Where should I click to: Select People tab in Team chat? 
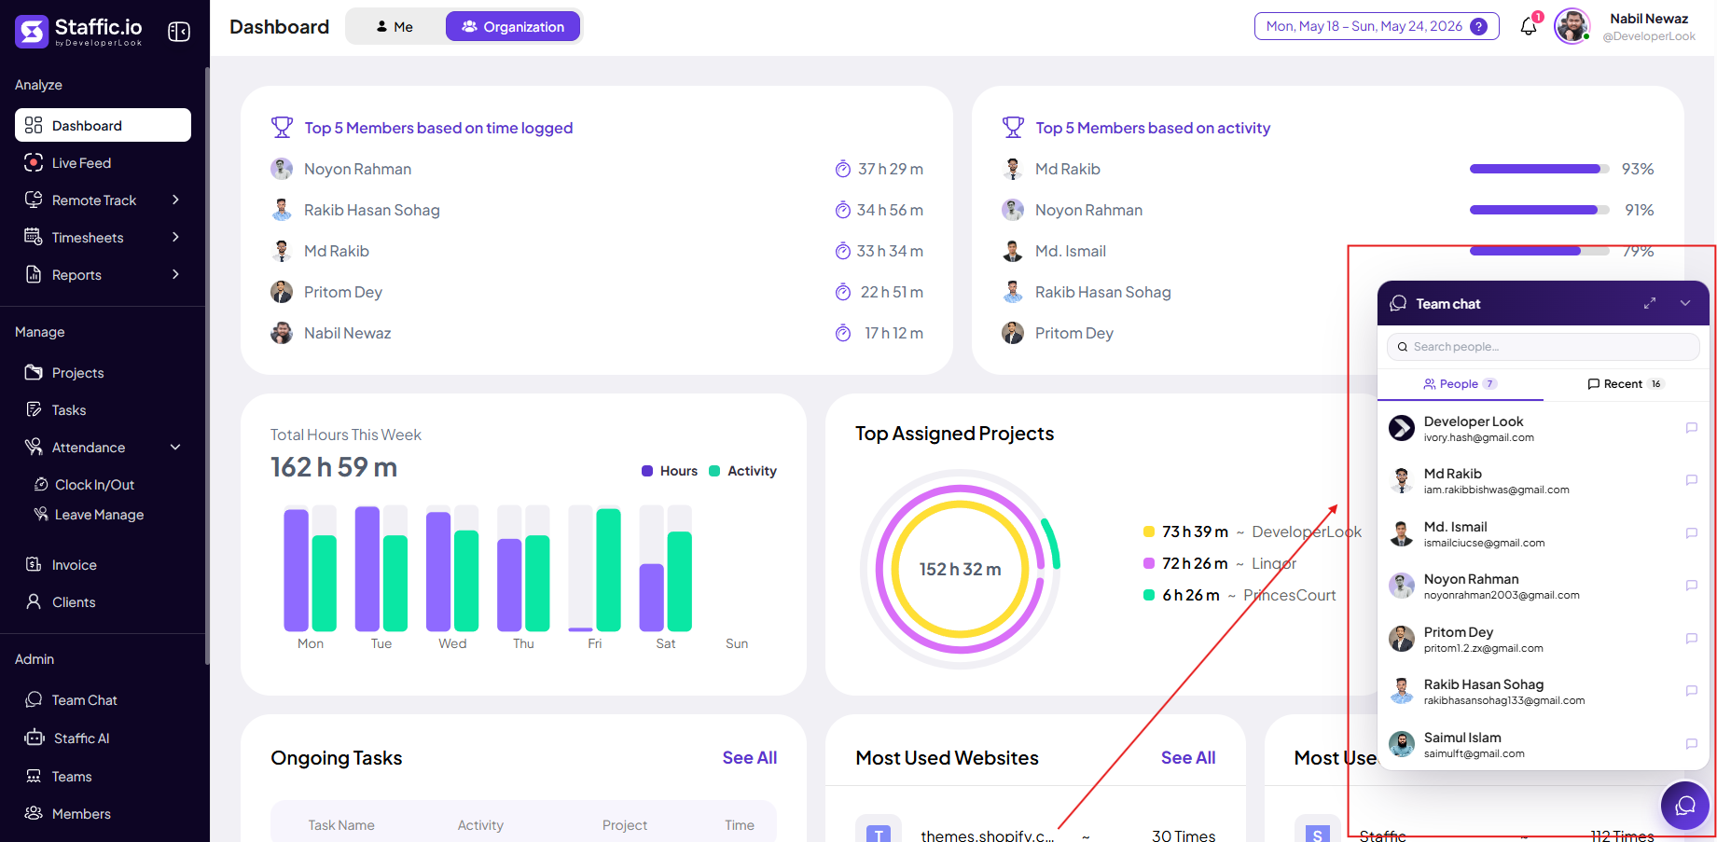coord(1461,384)
